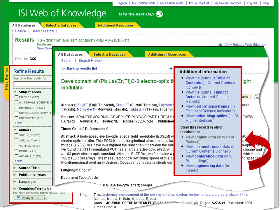
Task: Open author link Takasu H
Action: [136, 109]
